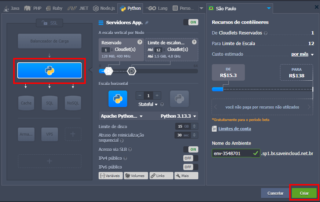
Task: Open the Limites de conta link
Action: [235, 129]
